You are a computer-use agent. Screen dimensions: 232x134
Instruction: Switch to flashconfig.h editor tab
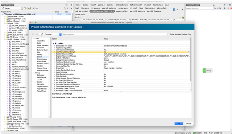pyautogui.click(x=150, y=8)
